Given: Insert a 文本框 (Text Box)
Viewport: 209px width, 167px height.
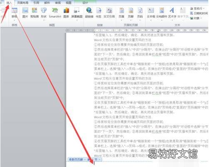Looking at the screenshot, I should [x=151, y=14].
